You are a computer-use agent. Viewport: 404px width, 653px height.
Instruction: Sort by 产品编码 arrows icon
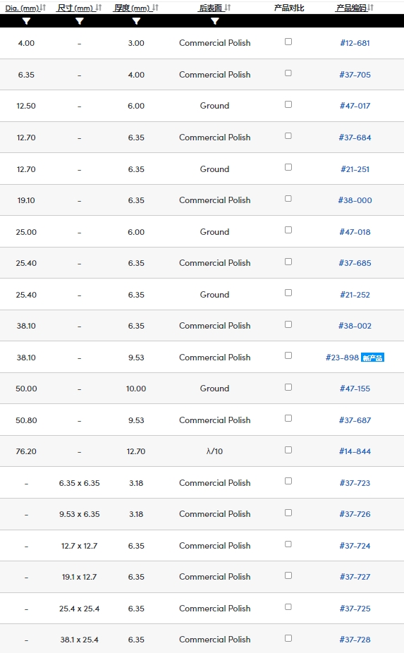(x=371, y=8)
